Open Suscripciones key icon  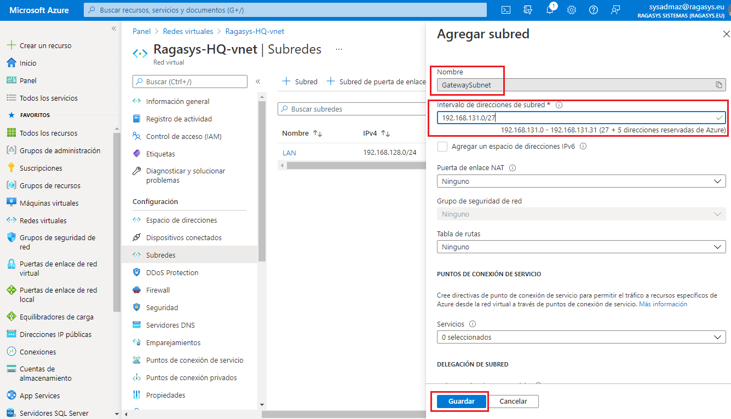pos(11,168)
